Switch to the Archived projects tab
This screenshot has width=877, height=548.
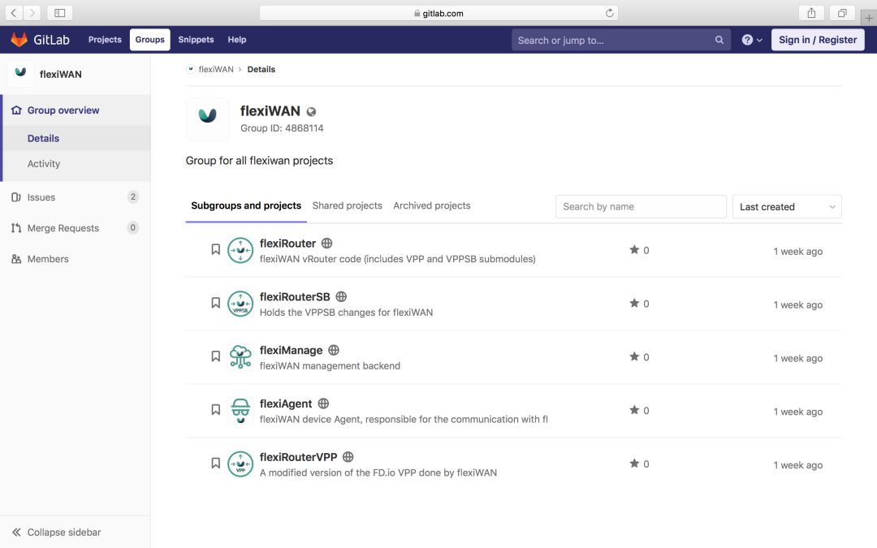coord(432,205)
